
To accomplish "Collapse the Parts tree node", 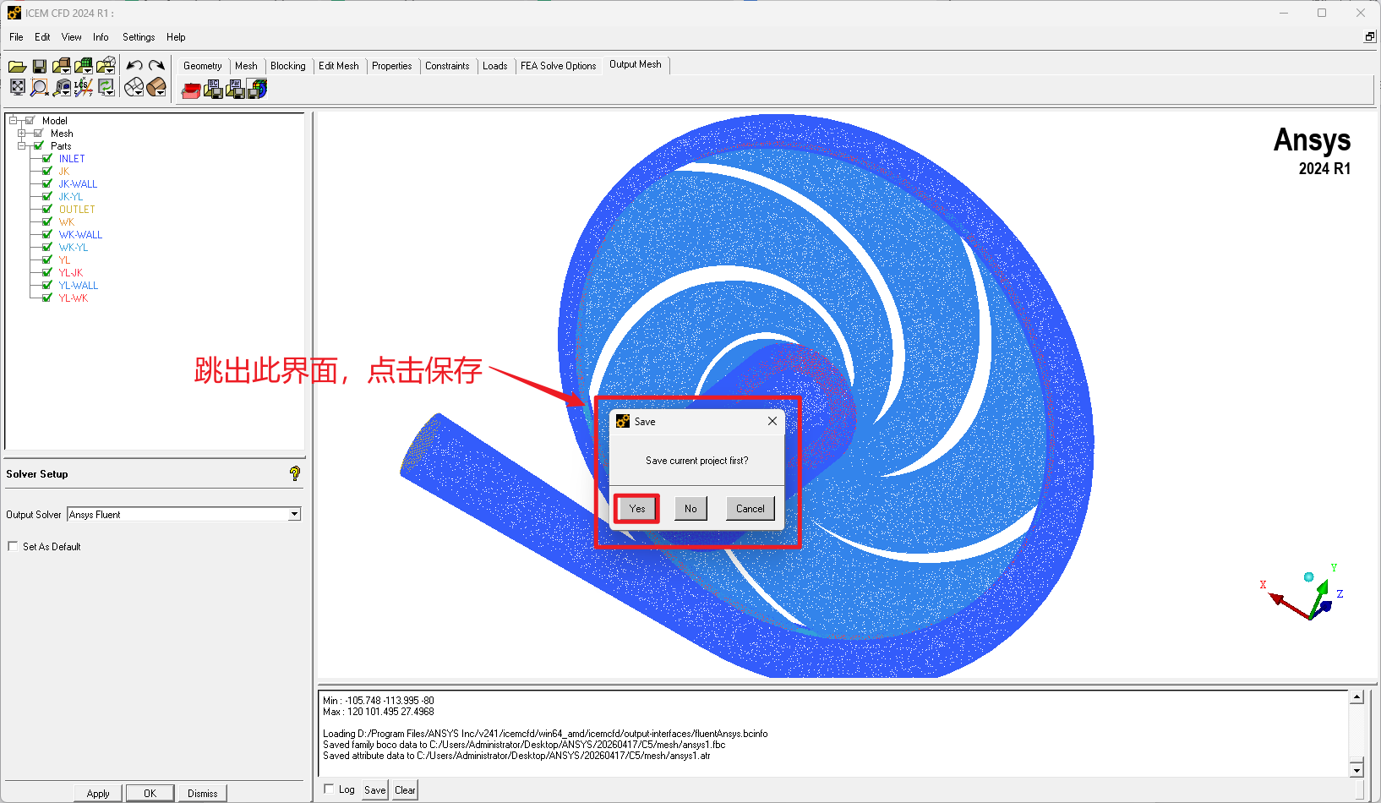I will point(21,145).
